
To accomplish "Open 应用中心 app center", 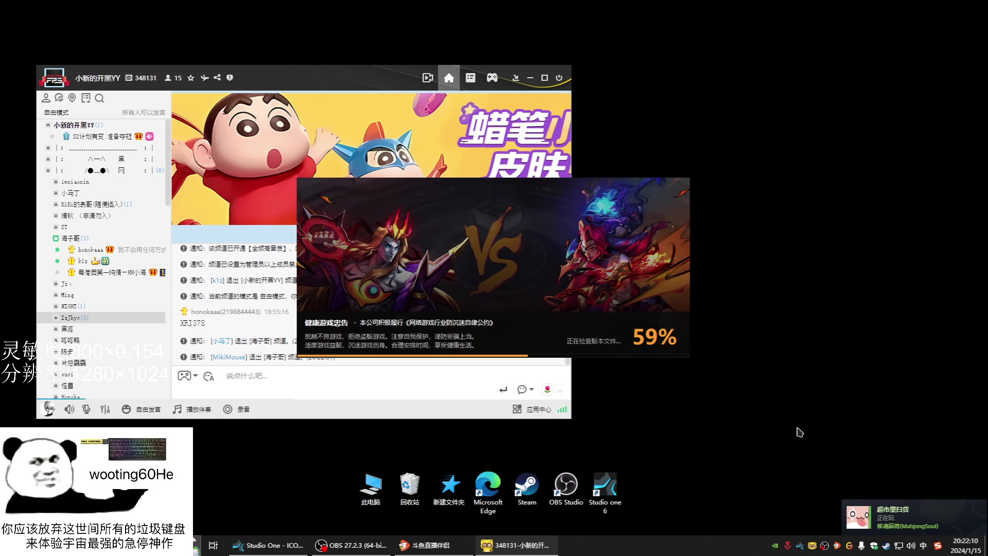I will click(532, 409).
